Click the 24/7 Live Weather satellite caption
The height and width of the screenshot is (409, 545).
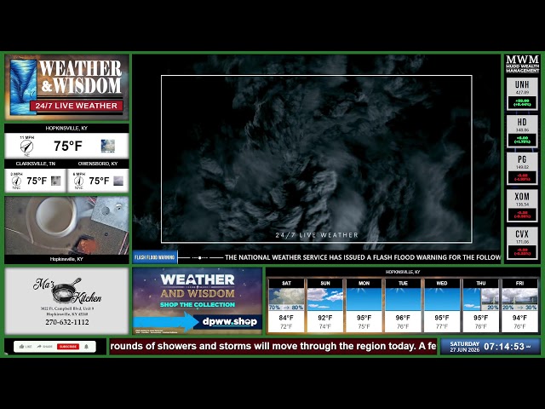(317, 235)
